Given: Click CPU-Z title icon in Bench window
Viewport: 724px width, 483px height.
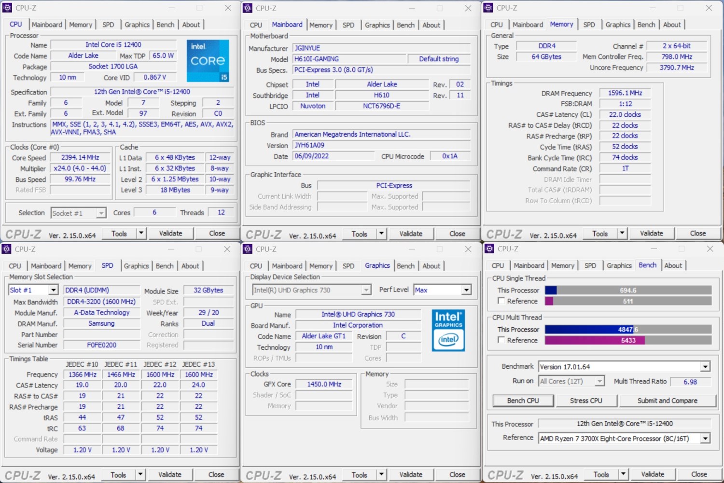Looking at the screenshot, I should coord(489,249).
